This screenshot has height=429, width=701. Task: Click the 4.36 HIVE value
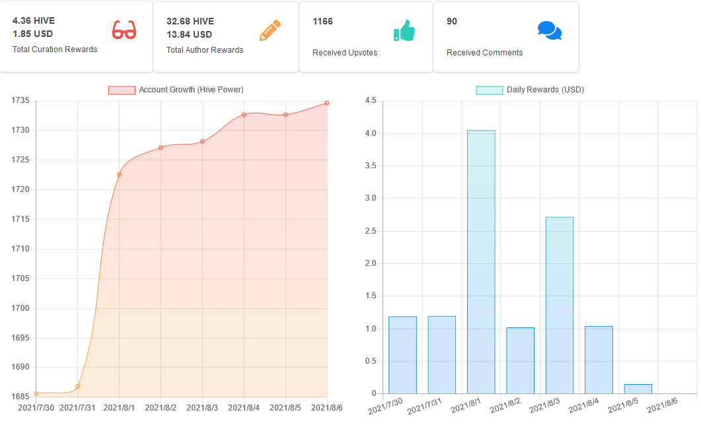(x=34, y=20)
